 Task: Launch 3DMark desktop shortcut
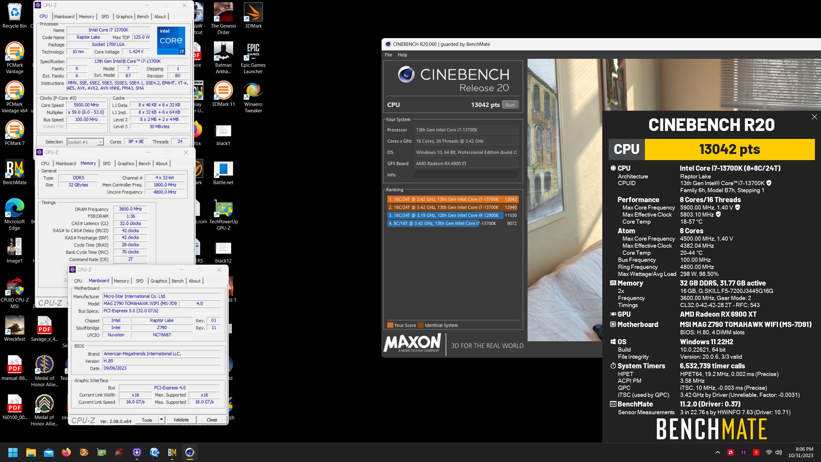253,15
